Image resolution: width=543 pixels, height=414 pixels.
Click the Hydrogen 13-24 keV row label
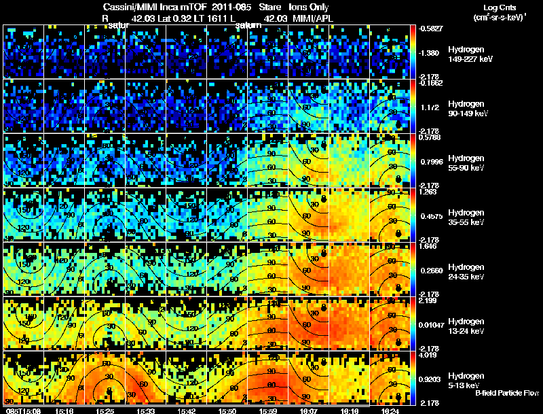click(466, 326)
